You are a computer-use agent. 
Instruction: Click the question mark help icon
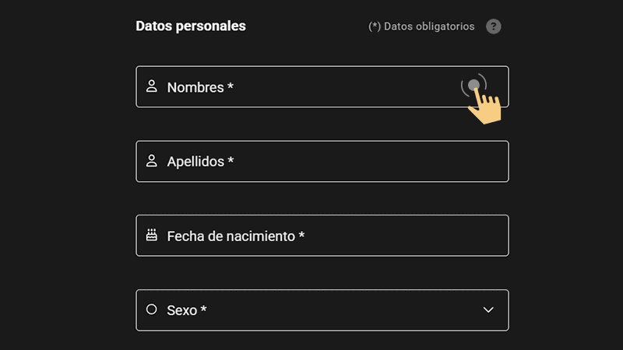pos(493,26)
